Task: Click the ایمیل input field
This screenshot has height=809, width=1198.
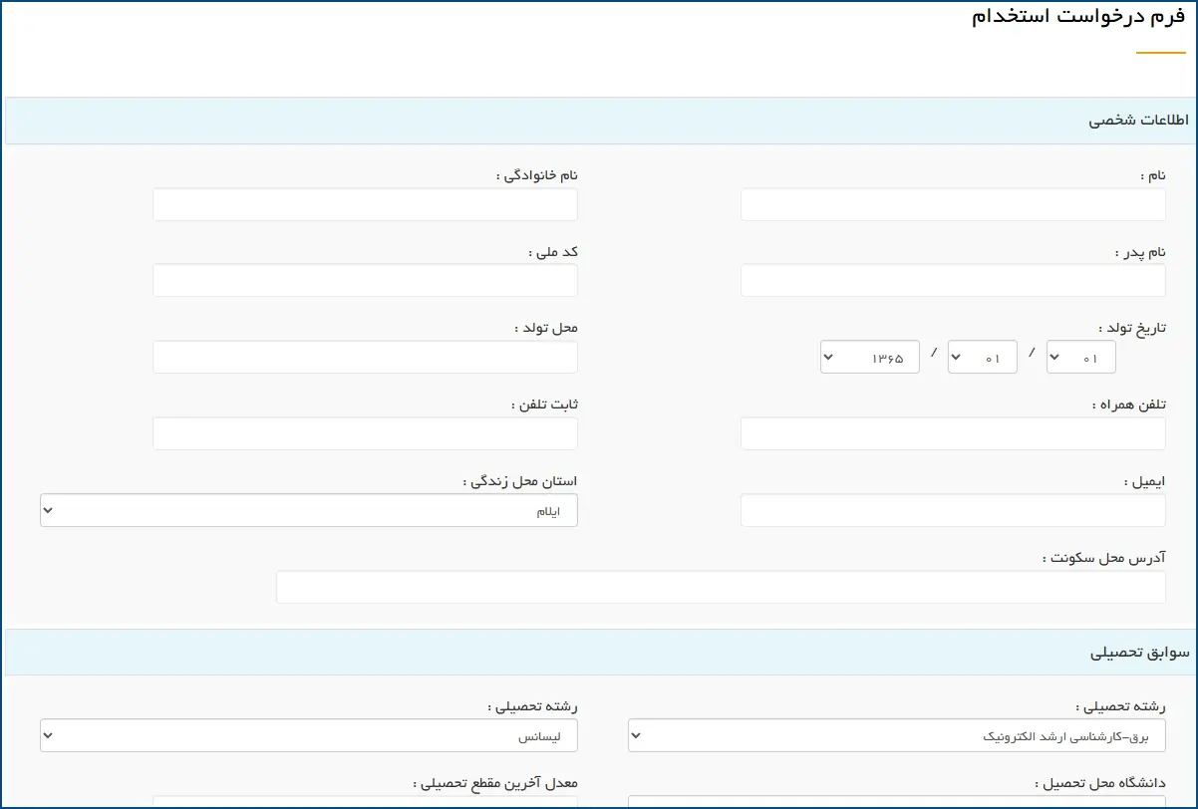Action: click(953, 510)
